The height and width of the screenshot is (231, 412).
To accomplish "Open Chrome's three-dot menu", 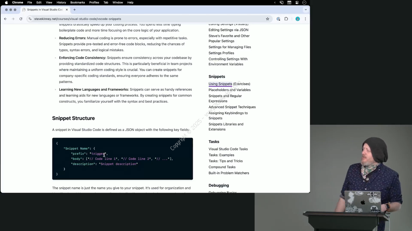I will [305, 19].
